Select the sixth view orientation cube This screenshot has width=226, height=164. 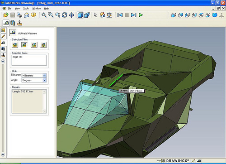(x=208, y=15)
